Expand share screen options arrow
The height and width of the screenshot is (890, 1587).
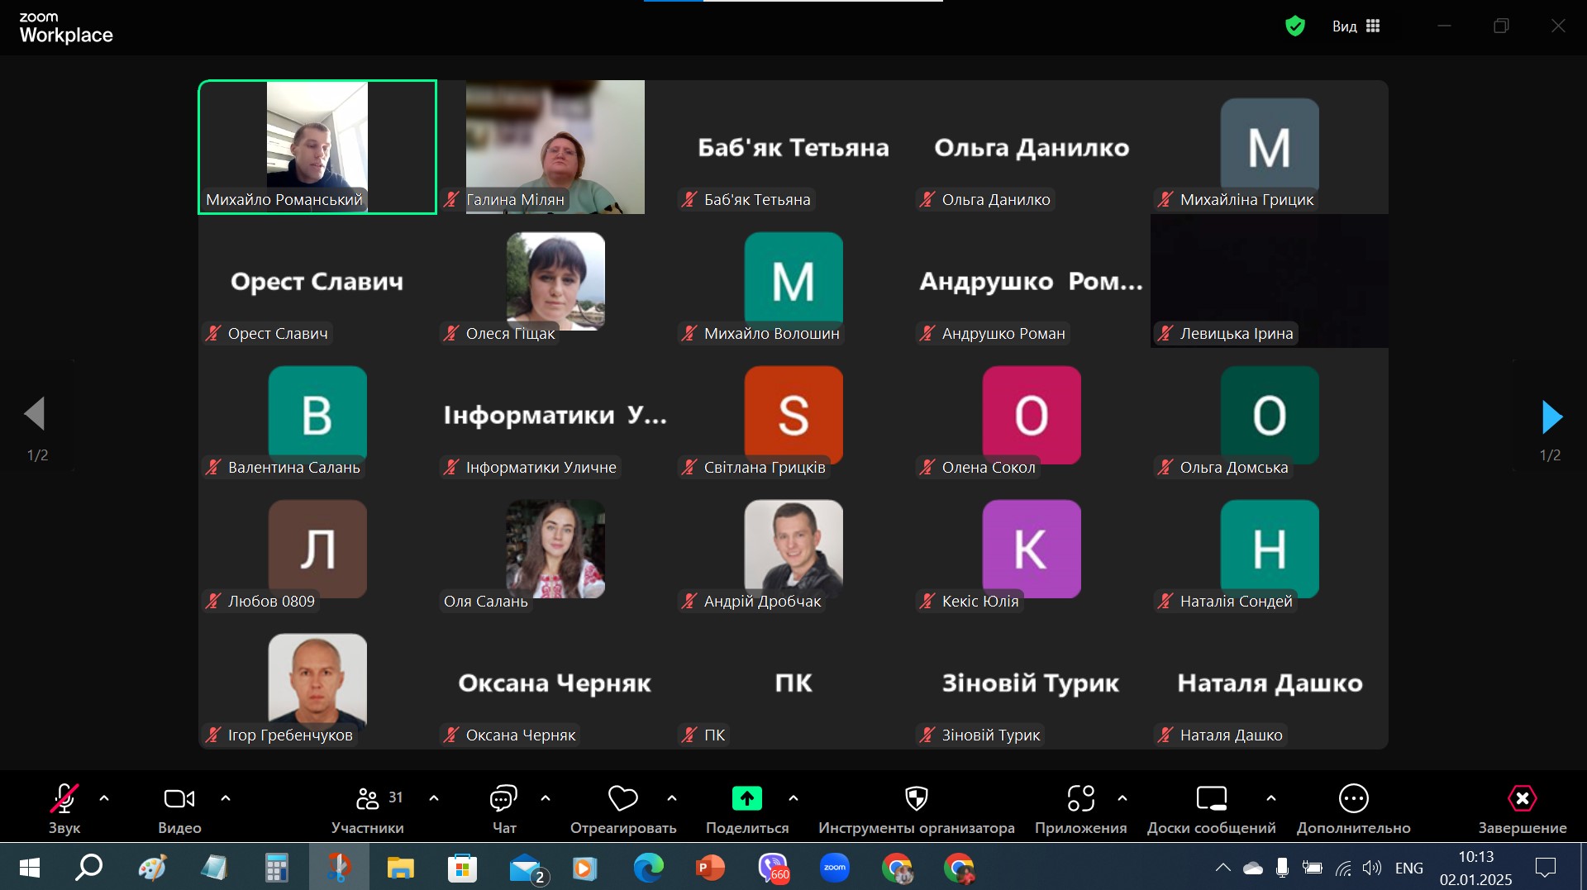793,798
